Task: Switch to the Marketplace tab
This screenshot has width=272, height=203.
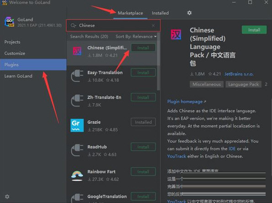Action: pos(130,13)
